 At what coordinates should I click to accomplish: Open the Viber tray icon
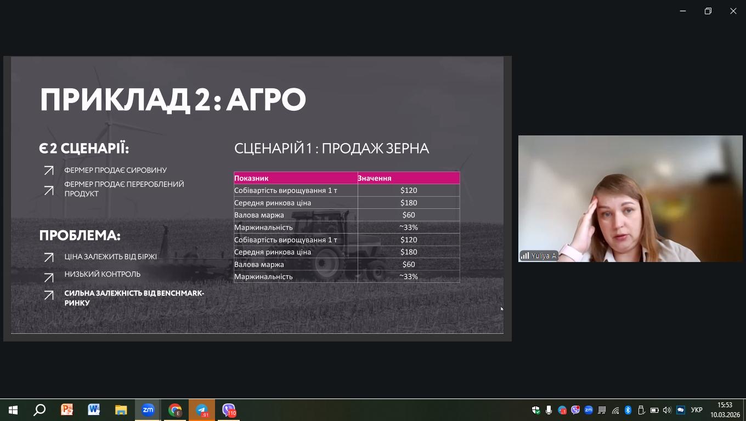click(575, 410)
